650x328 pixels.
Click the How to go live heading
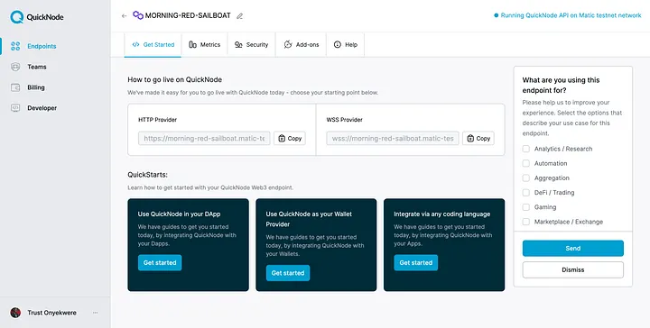click(x=174, y=79)
